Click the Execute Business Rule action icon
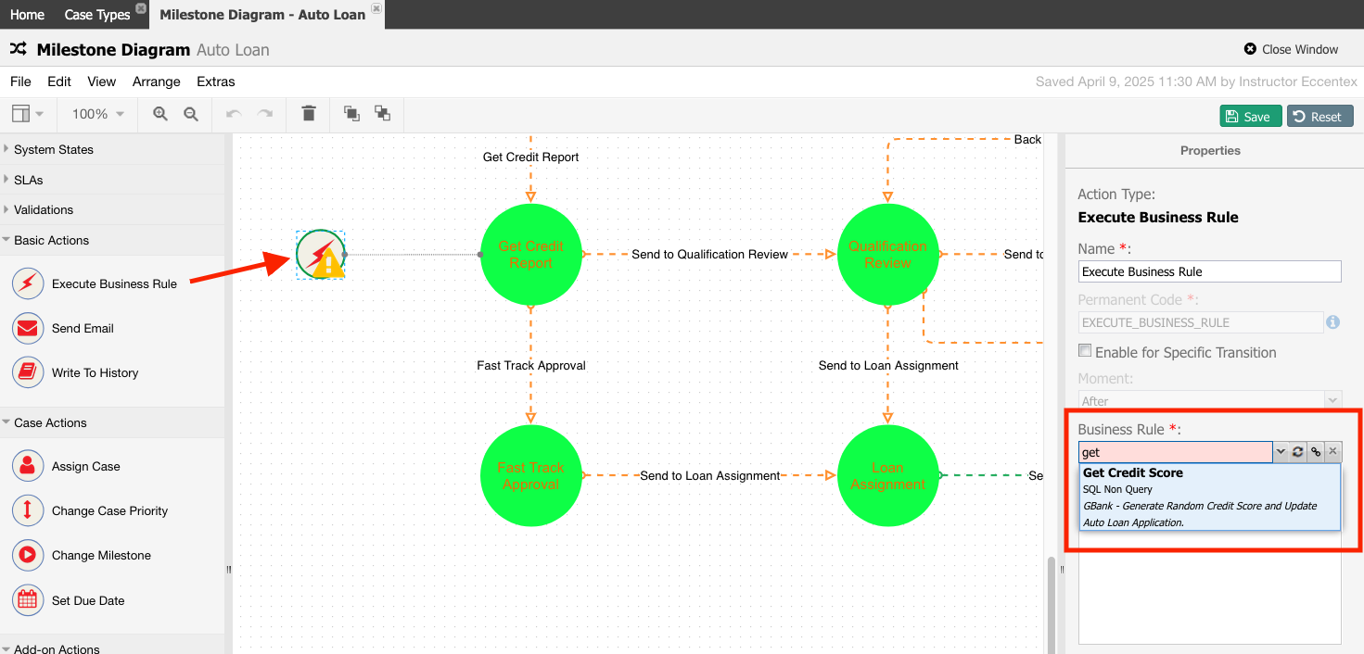1364x654 pixels. click(x=28, y=283)
